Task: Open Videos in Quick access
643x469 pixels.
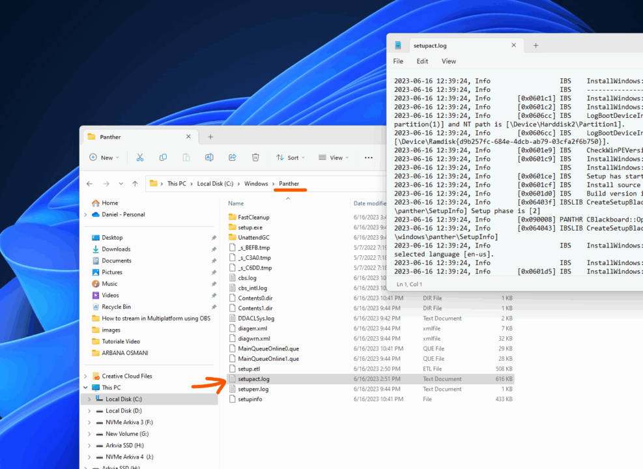Action: tap(110, 295)
